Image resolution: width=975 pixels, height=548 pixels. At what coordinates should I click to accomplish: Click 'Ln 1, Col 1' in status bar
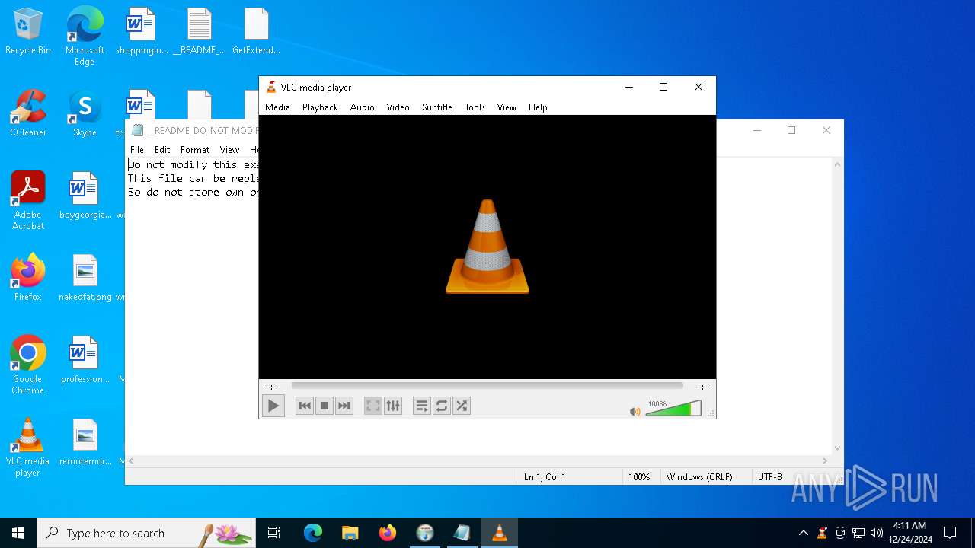(x=545, y=477)
